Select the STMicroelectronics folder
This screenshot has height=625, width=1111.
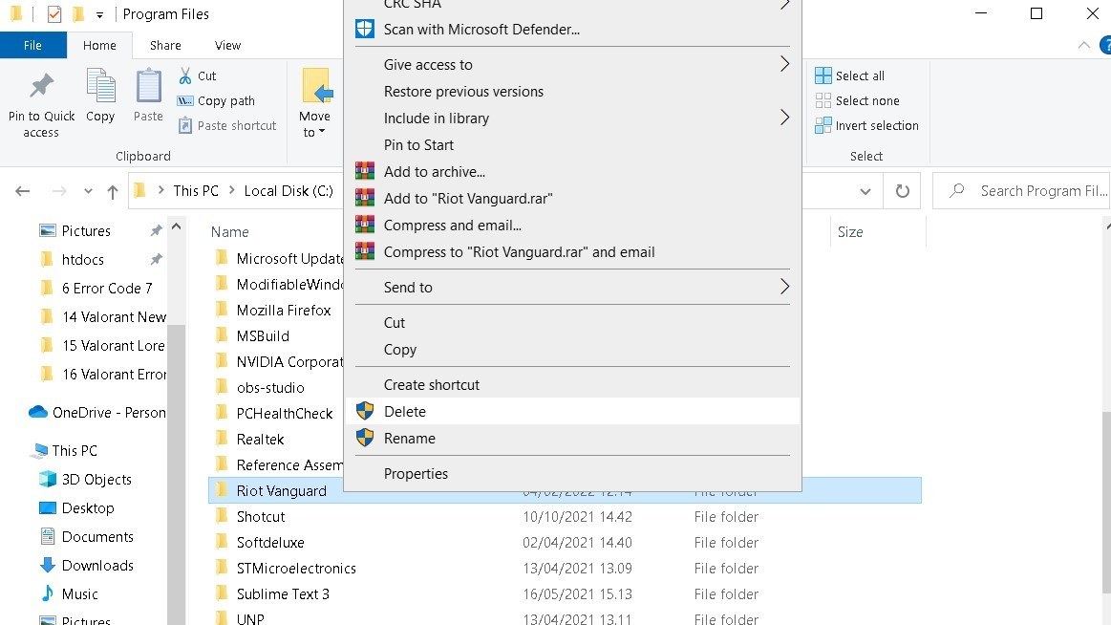pyautogui.click(x=296, y=569)
